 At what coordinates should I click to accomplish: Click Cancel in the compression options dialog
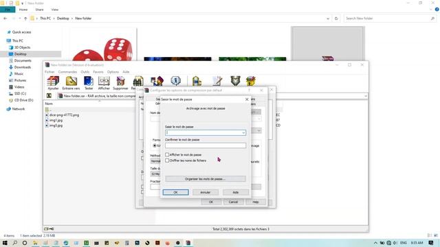click(x=233, y=202)
